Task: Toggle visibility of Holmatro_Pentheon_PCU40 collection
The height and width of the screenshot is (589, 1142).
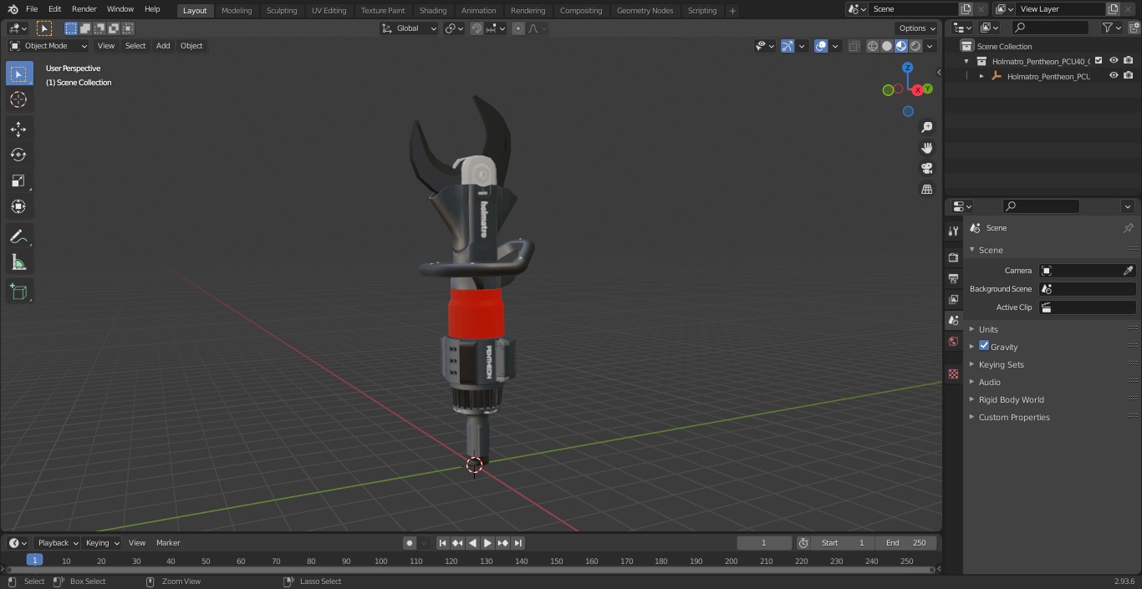Action: point(1114,61)
